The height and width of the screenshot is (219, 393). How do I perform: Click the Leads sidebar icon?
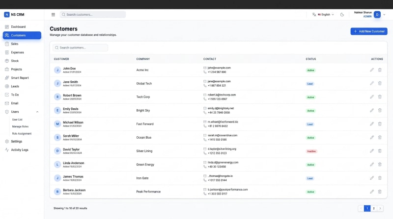[x=7, y=86]
